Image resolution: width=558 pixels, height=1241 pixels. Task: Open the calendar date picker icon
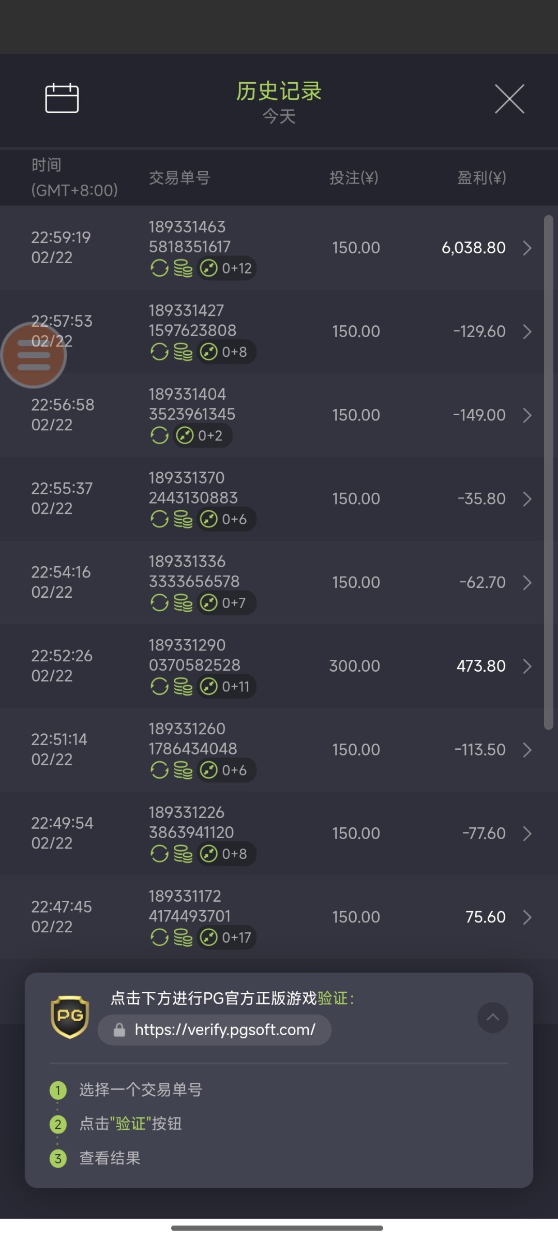click(x=62, y=98)
